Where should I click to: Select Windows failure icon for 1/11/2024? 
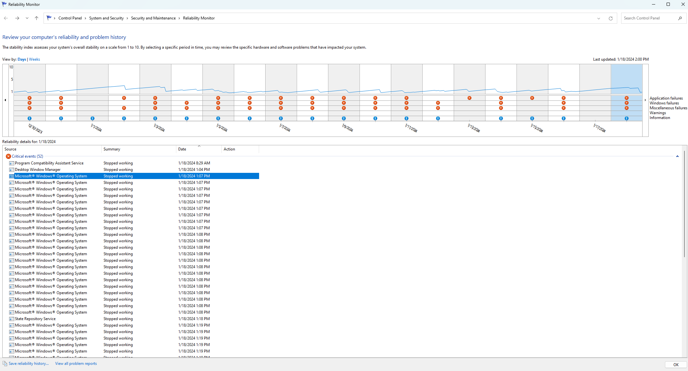tap(407, 103)
